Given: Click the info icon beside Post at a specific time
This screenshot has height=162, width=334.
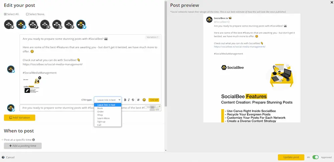Looking at the screenshot, I should pos(33,140).
